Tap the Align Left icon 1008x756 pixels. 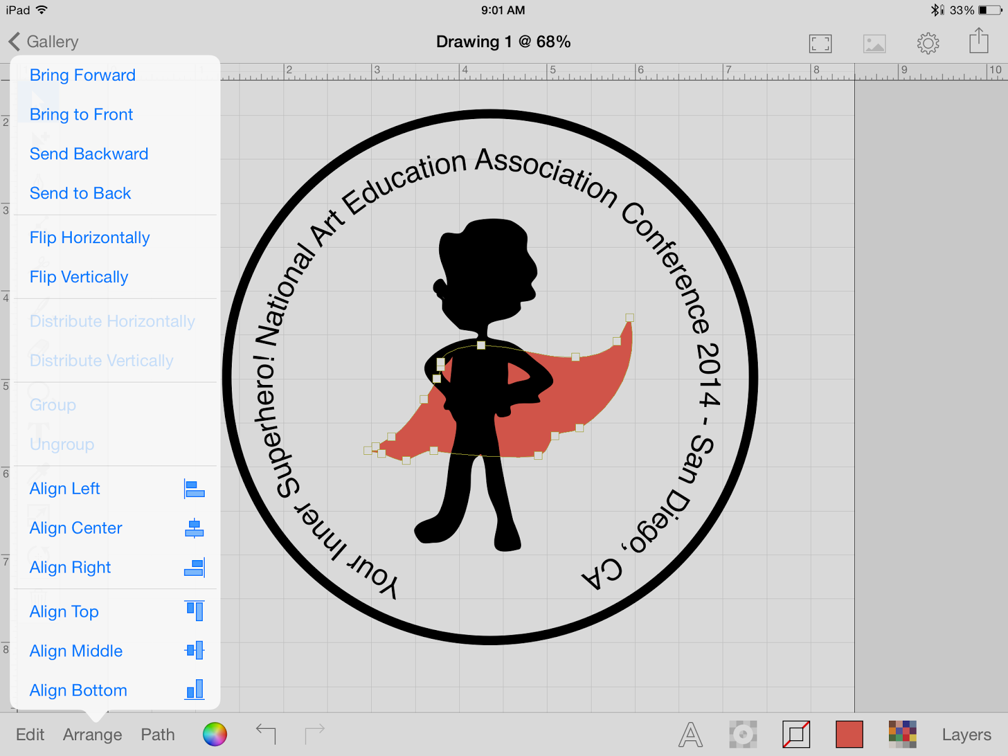(194, 489)
